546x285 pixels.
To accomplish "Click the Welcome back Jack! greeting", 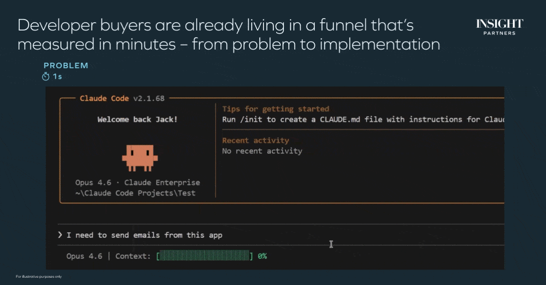I will 137,120.
